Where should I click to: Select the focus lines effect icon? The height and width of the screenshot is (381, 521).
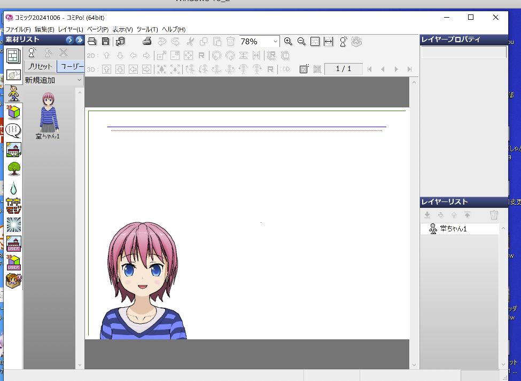(13, 224)
